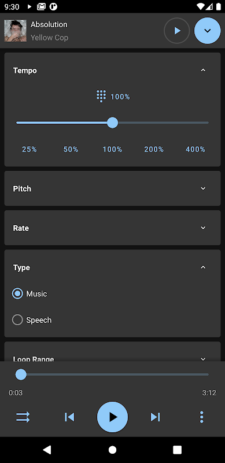Collapse the Type section

(203, 267)
